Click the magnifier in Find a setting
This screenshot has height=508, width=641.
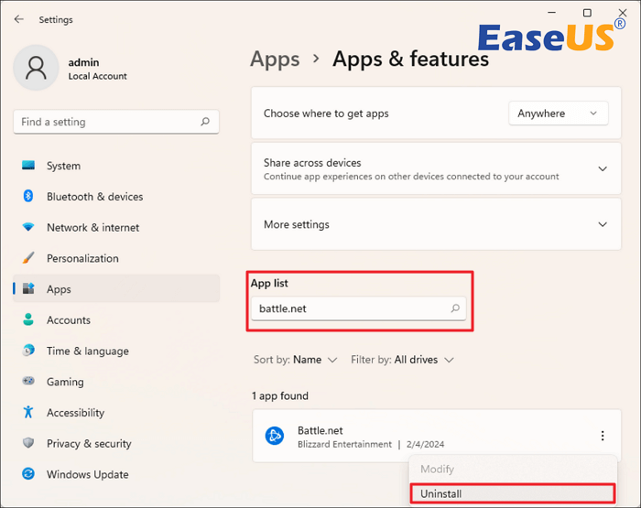pos(205,122)
